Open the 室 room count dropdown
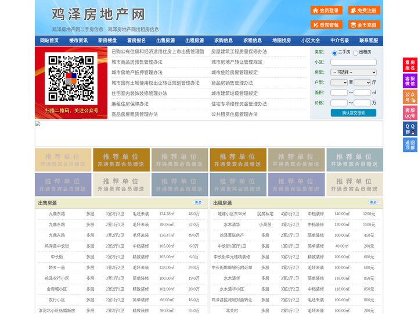The image size is (418, 314). [x=339, y=83]
